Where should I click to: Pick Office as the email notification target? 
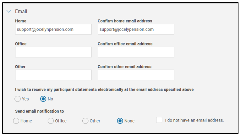pyautogui.click(x=51, y=121)
